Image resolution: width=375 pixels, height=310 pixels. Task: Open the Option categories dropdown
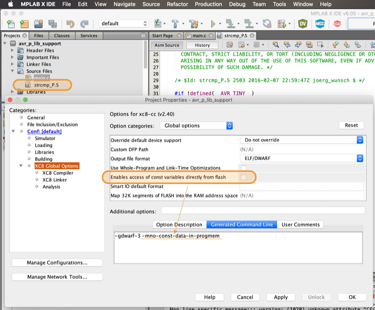click(196, 126)
